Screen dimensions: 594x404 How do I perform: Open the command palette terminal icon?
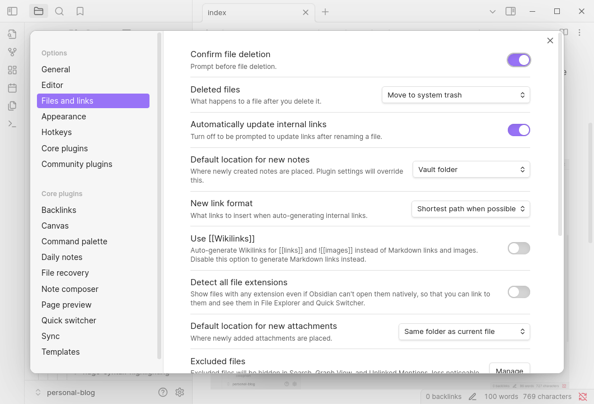[12, 124]
